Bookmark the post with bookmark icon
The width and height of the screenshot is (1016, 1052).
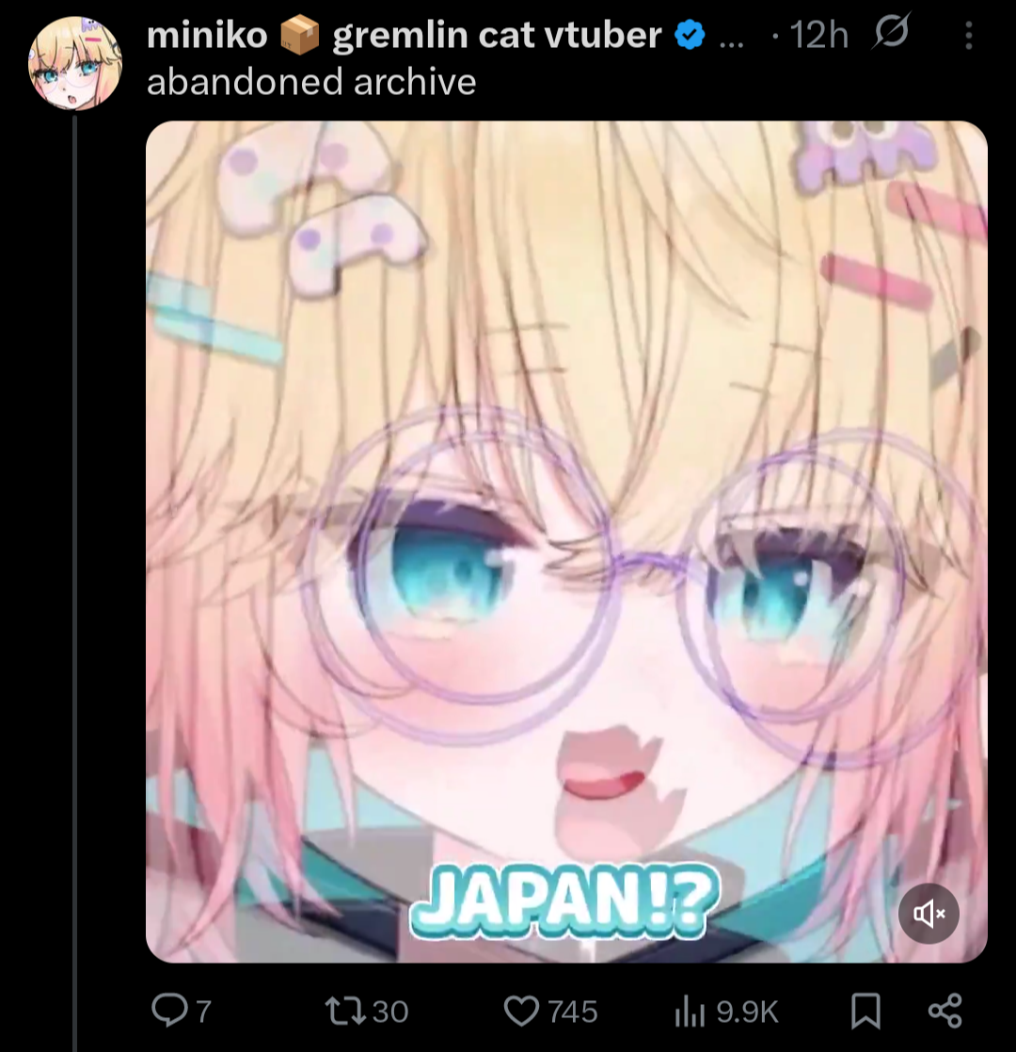[865, 1012]
